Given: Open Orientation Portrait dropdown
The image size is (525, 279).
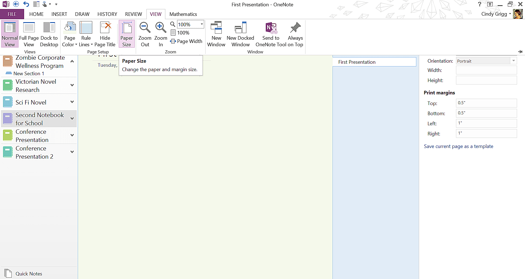Looking at the screenshot, I should click(x=514, y=61).
